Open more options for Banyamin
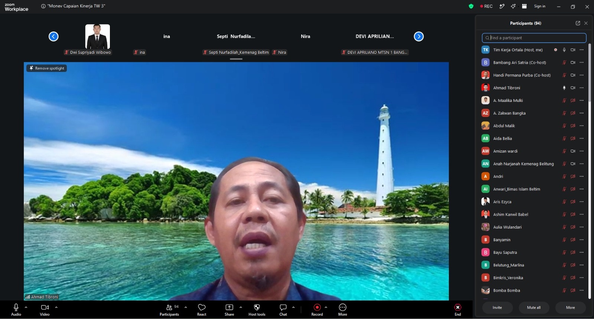 (x=581, y=240)
